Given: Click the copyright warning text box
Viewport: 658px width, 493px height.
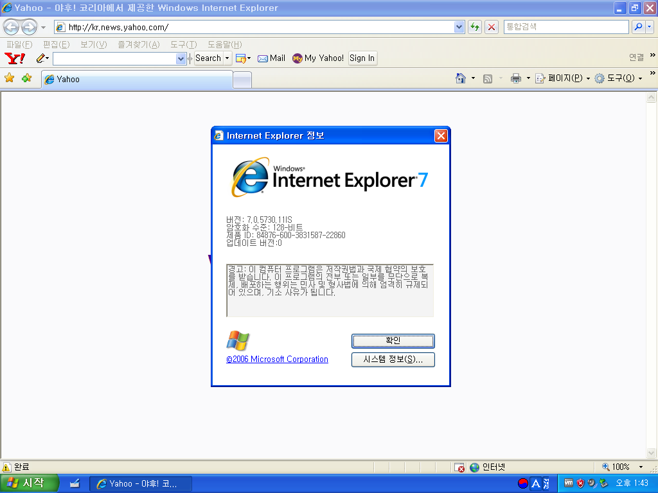Looking at the screenshot, I should click(330, 290).
